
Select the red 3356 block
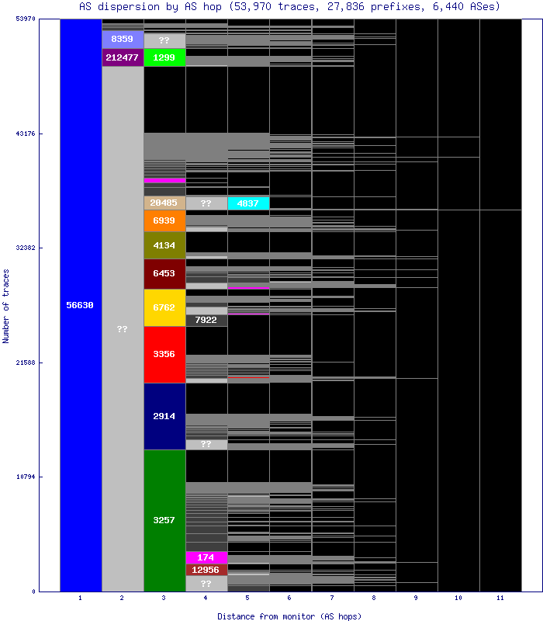[164, 354]
